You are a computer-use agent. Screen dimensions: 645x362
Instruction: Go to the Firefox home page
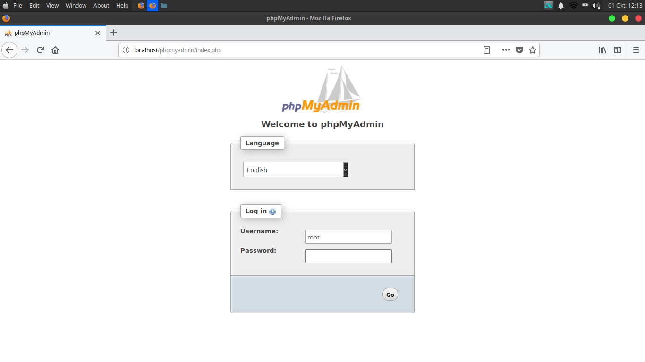click(x=55, y=50)
